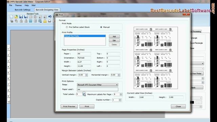The height and width of the screenshot is (122, 217).
Task: Click the Add print profile button
Action: [114, 37]
